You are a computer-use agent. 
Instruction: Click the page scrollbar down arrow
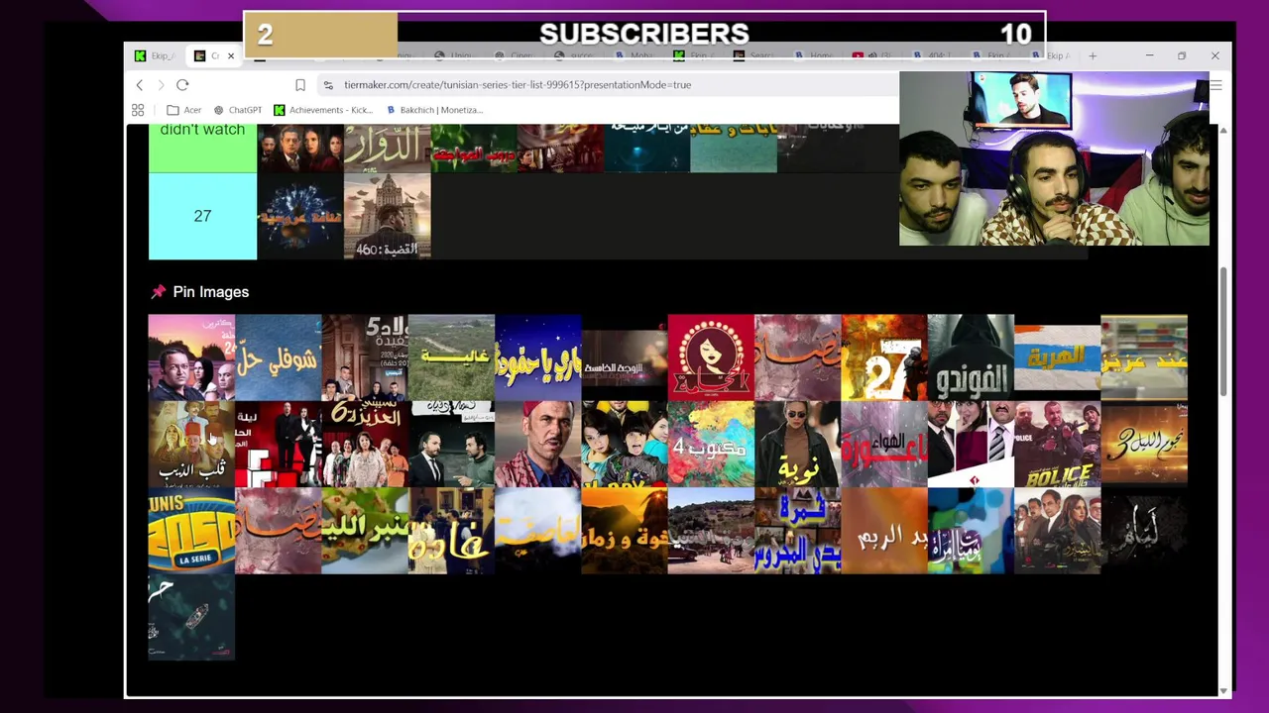click(1223, 690)
